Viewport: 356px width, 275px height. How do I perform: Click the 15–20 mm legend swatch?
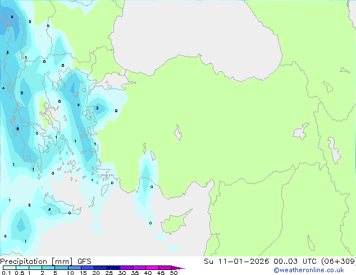tap(87, 268)
